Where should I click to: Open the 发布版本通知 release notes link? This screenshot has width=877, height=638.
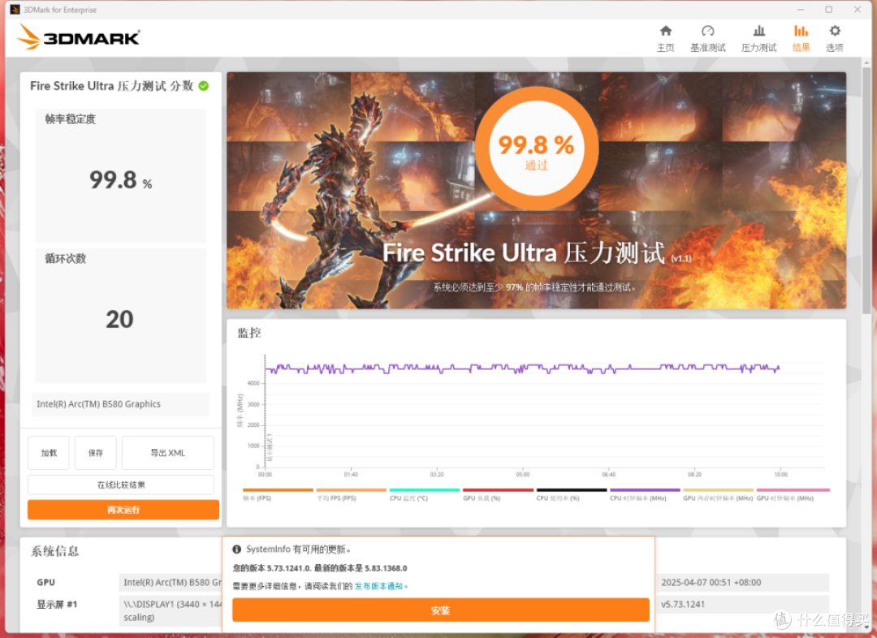click(x=378, y=586)
